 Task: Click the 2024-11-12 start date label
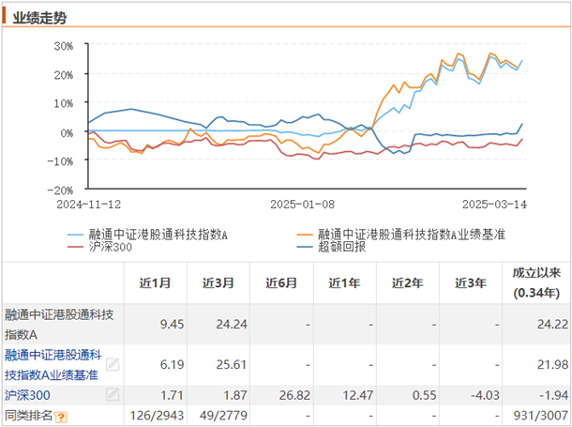[88, 203]
